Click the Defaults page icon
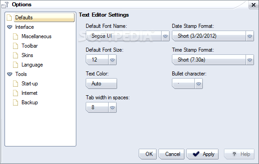Image resolution: width=259 pixels, height=164 pixels. 9,18
